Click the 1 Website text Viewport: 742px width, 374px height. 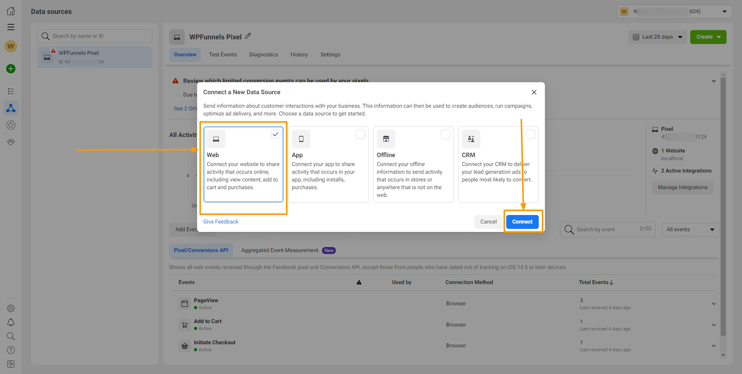[673, 151]
